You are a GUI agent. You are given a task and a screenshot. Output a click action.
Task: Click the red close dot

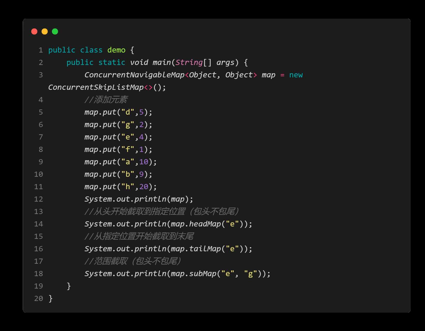(34, 32)
